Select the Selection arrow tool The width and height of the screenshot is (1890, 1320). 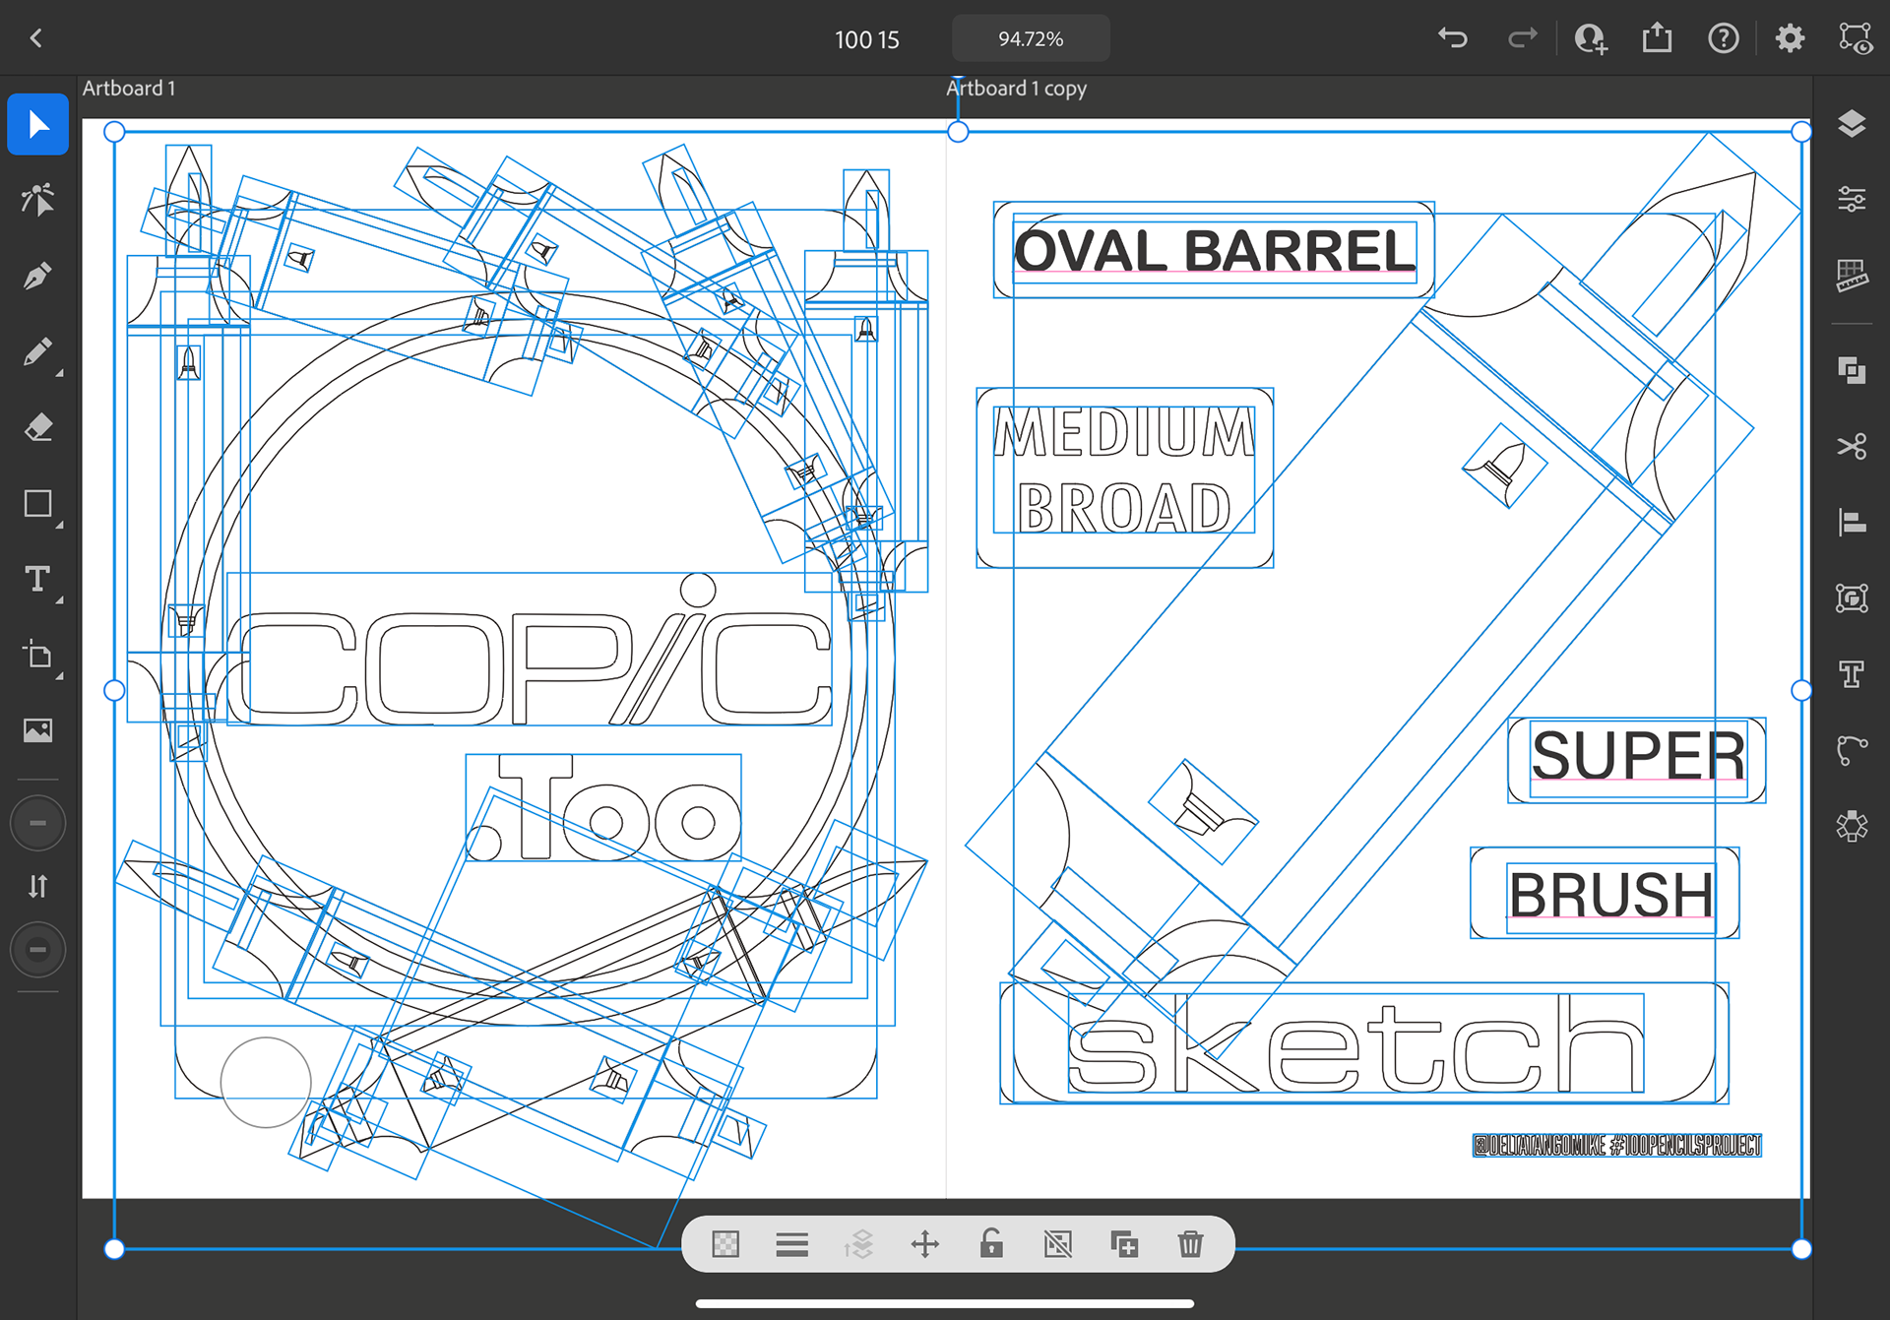pos(37,125)
